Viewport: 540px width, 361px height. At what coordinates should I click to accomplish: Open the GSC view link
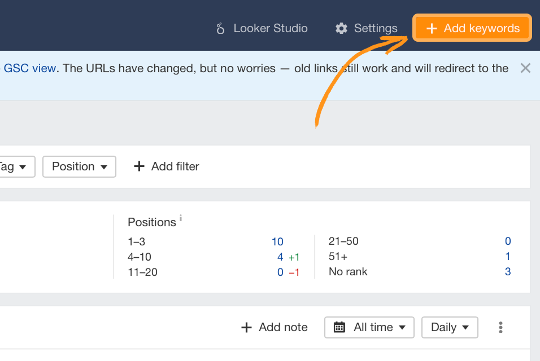pyautogui.click(x=29, y=68)
